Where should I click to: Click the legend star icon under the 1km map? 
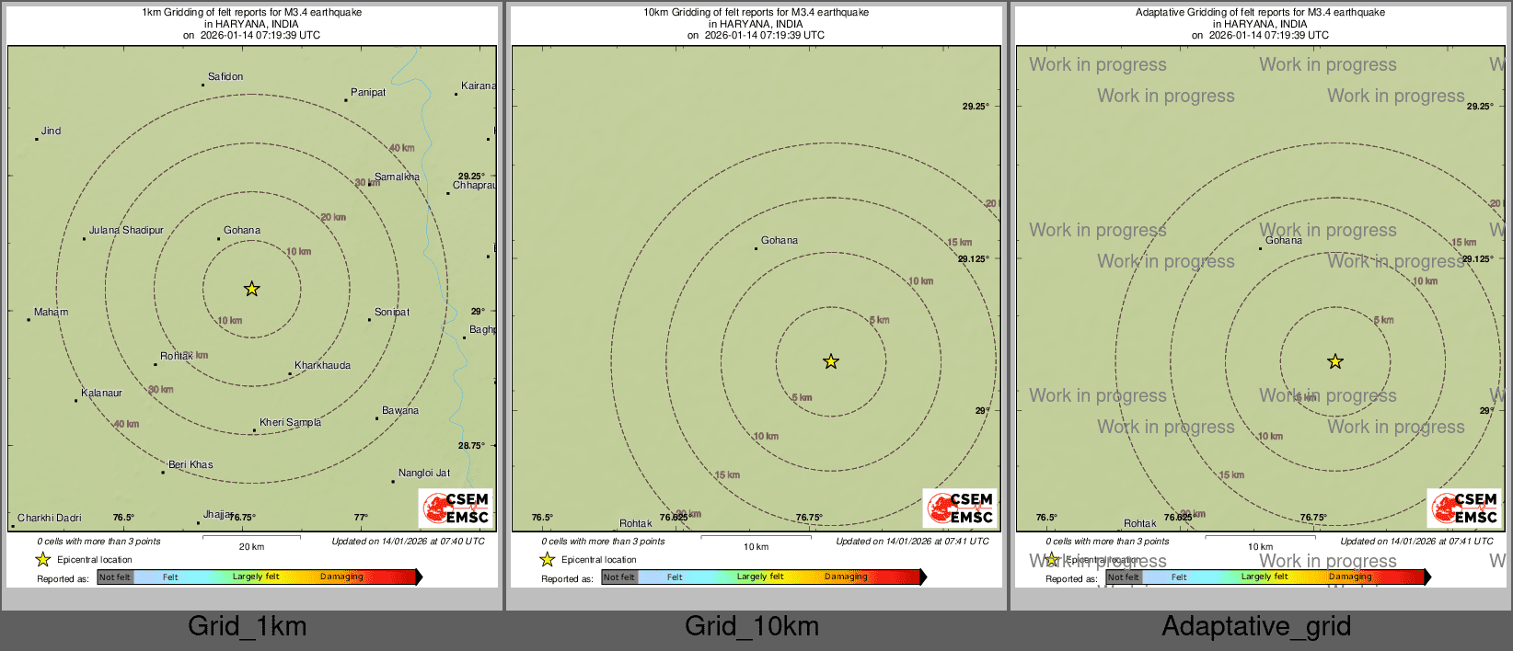click(42, 559)
